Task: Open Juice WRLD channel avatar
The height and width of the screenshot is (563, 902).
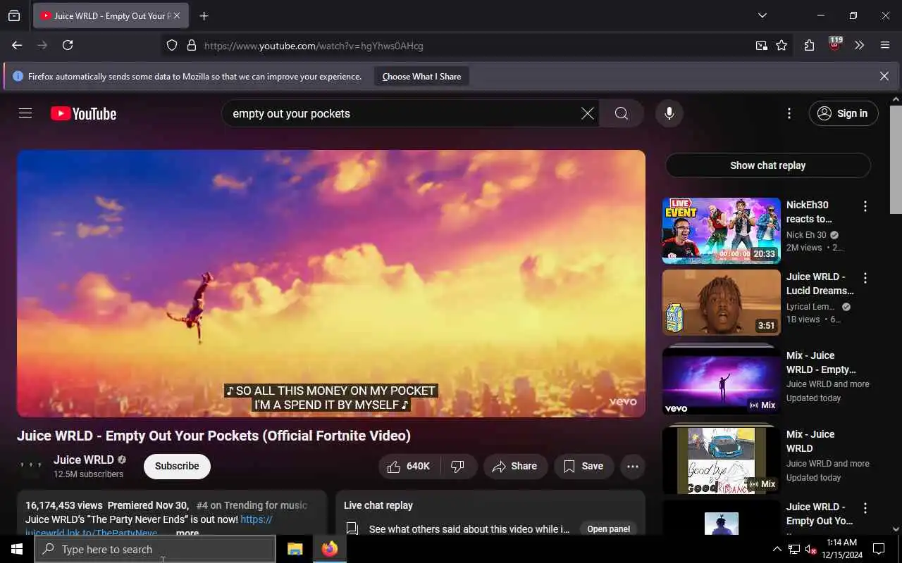Action: pyautogui.click(x=31, y=466)
